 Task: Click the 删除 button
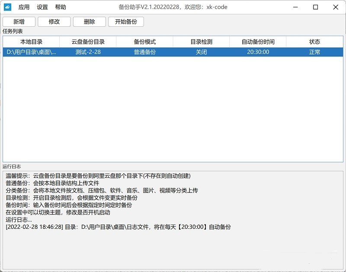(89, 22)
